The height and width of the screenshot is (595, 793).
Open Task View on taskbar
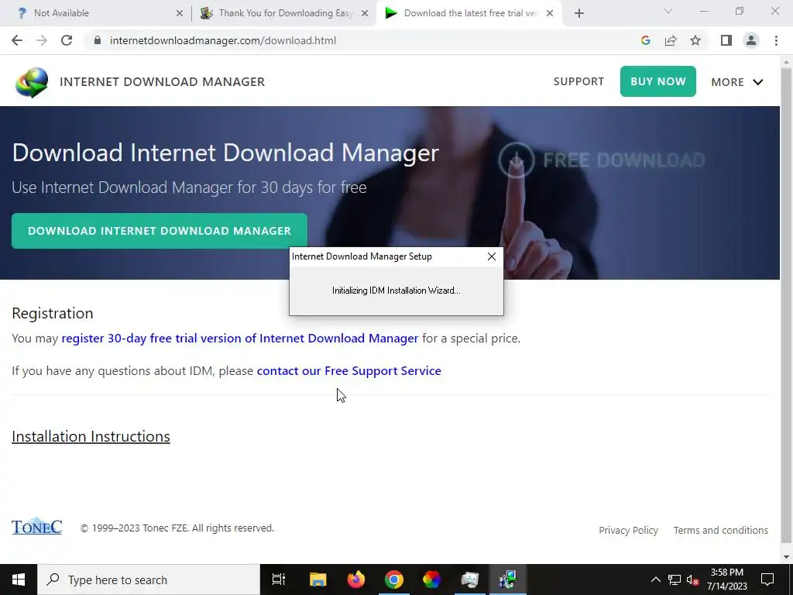pyautogui.click(x=279, y=580)
